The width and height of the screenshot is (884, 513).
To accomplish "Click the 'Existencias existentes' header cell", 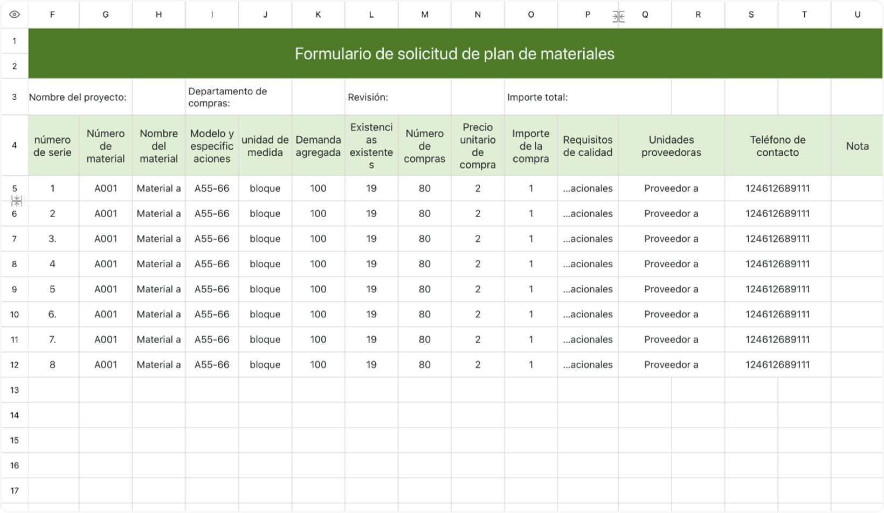I will click(371, 145).
